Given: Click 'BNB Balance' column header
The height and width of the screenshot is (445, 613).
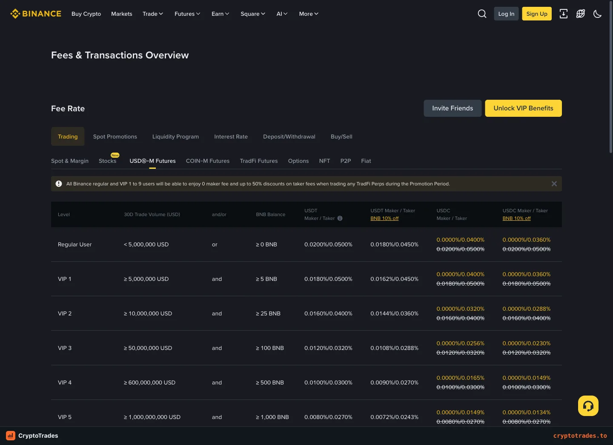Looking at the screenshot, I should pos(271,214).
